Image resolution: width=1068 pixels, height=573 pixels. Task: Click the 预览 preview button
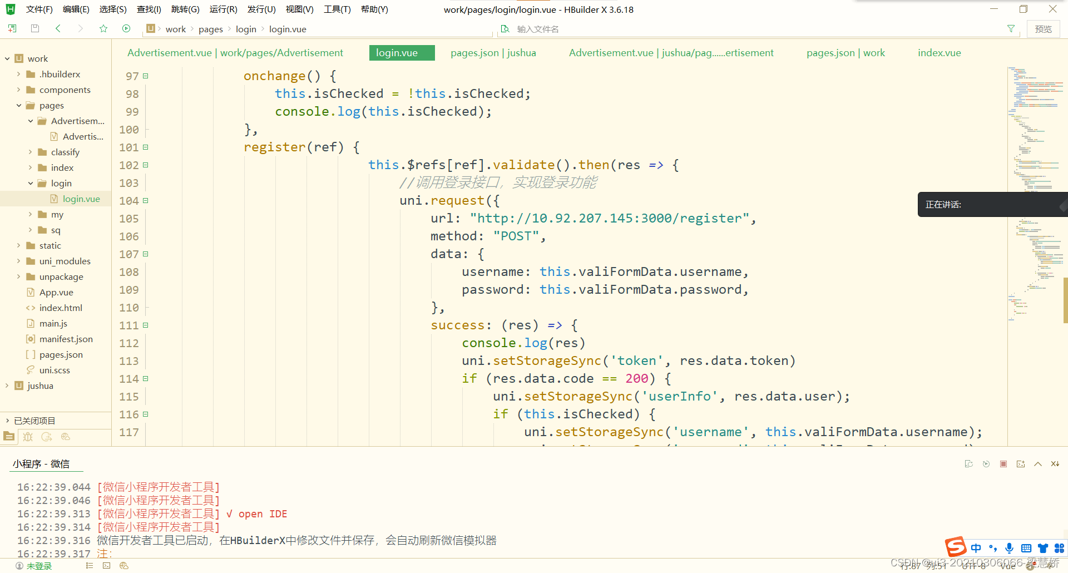pyautogui.click(x=1043, y=29)
